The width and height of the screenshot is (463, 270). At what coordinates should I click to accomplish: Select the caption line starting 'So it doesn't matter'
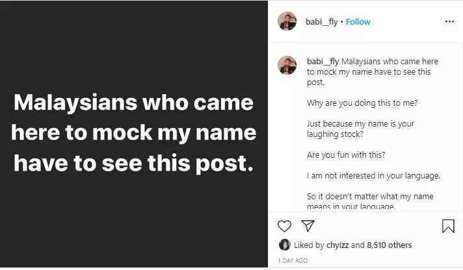click(370, 201)
